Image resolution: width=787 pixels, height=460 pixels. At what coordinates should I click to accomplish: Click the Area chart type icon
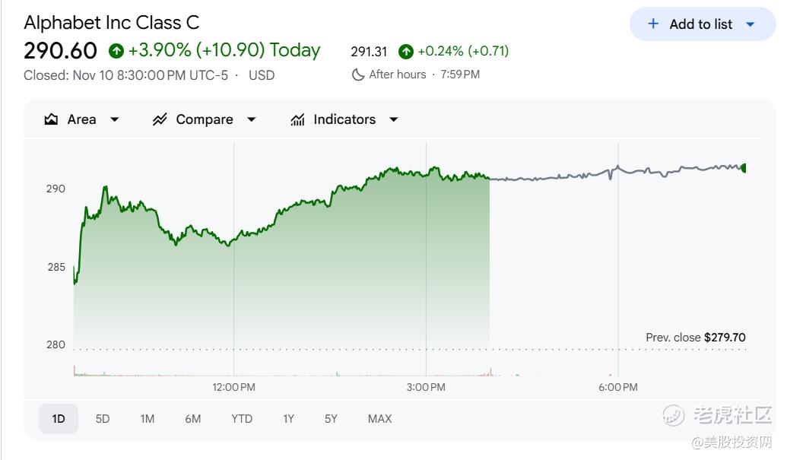52,119
